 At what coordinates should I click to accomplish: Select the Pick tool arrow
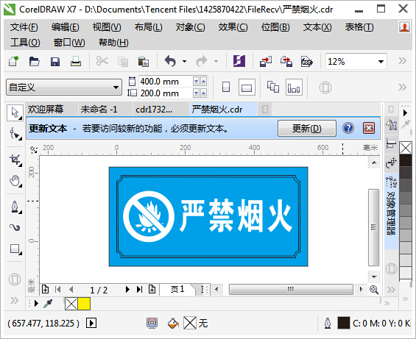(15, 113)
